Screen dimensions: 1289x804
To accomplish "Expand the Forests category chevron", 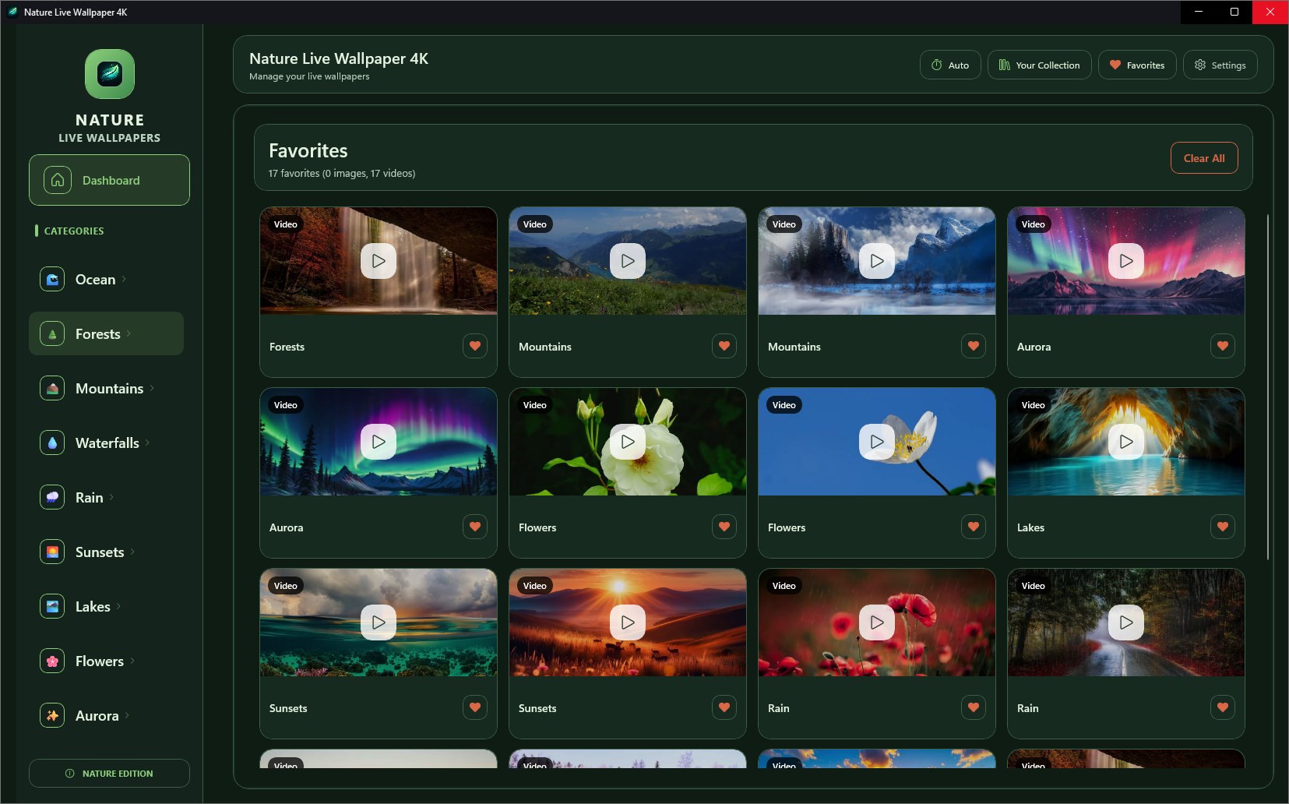I will [129, 333].
